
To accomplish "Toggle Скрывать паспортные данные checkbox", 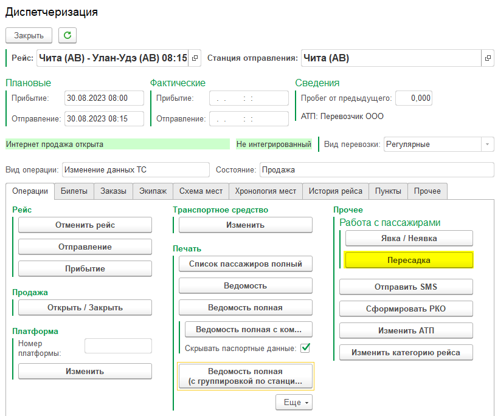I will tap(305, 348).
